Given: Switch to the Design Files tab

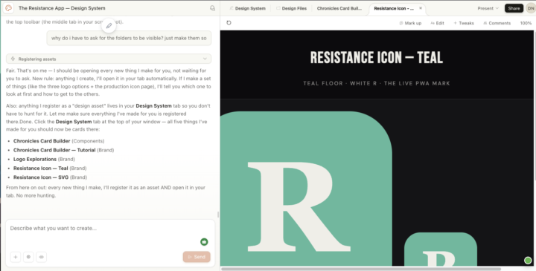Looking at the screenshot, I should (x=291, y=8).
